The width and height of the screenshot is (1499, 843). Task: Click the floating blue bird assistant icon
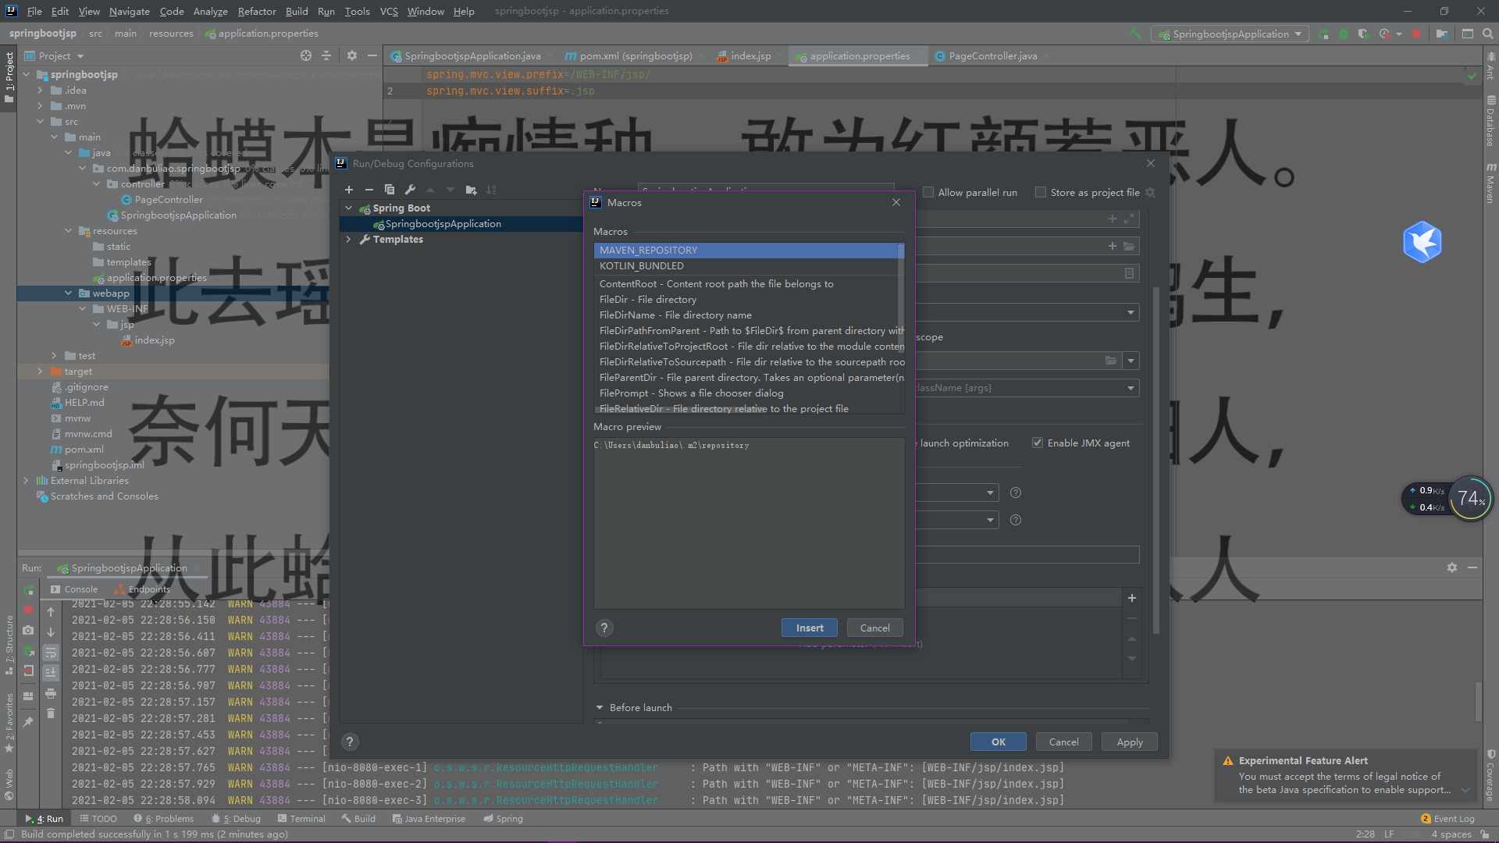coord(1422,242)
